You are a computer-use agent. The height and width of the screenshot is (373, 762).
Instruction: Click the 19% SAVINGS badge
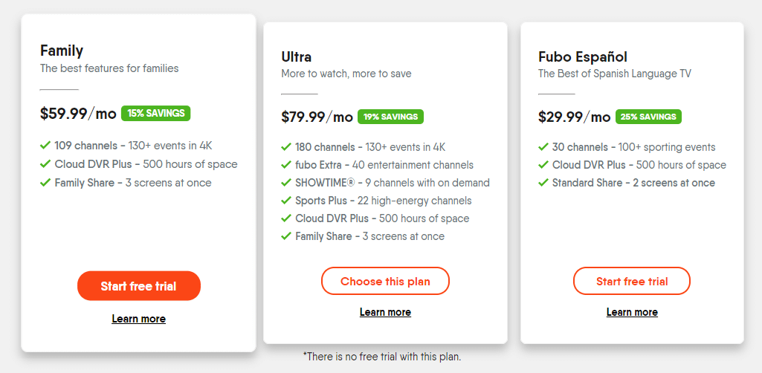(390, 117)
